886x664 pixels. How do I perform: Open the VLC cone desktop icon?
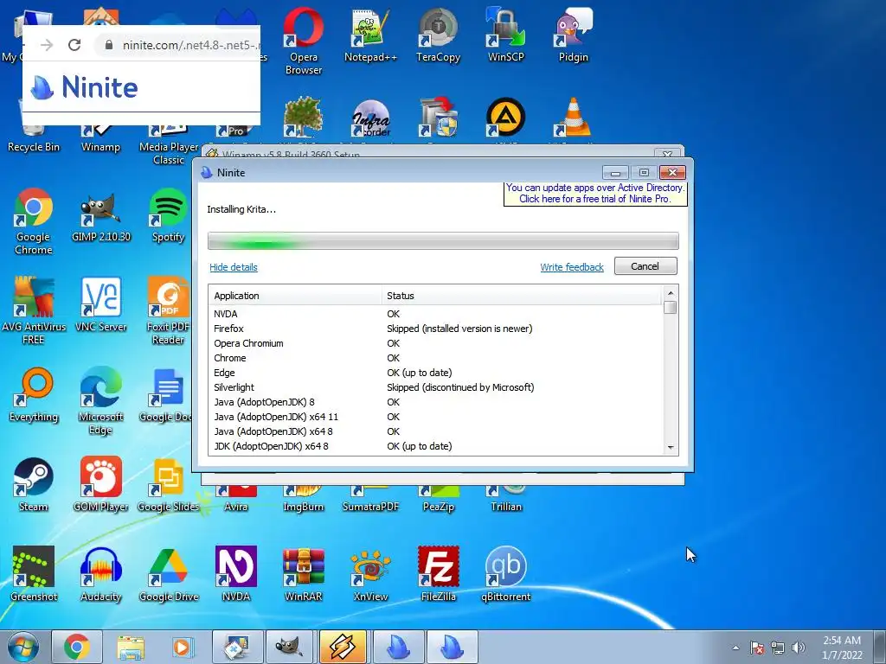click(573, 118)
